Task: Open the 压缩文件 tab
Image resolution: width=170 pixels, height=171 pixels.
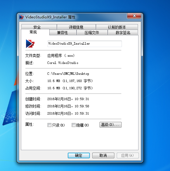Action: [92, 33]
